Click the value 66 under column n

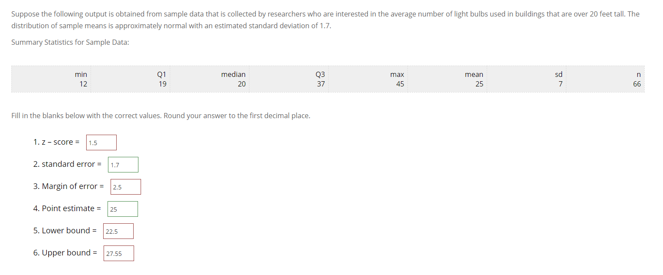pos(636,84)
